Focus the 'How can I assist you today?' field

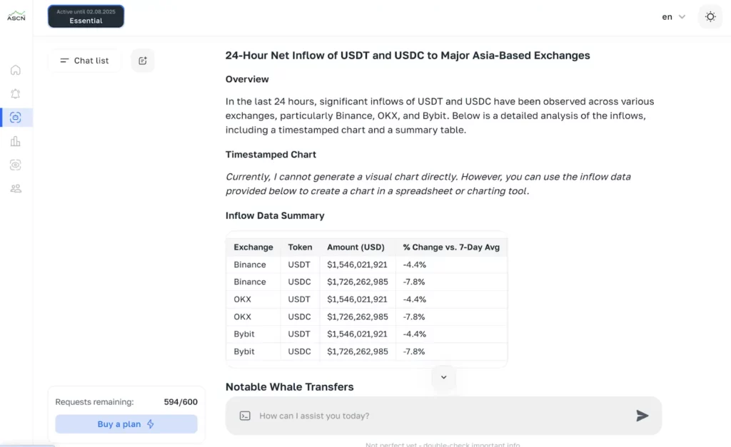(x=443, y=416)
